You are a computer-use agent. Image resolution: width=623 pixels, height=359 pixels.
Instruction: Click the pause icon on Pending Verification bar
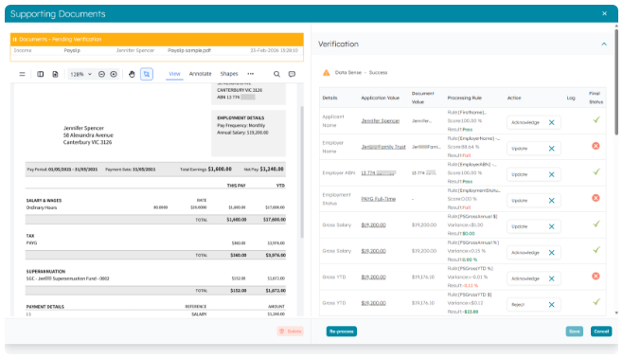tap(15, 40)
